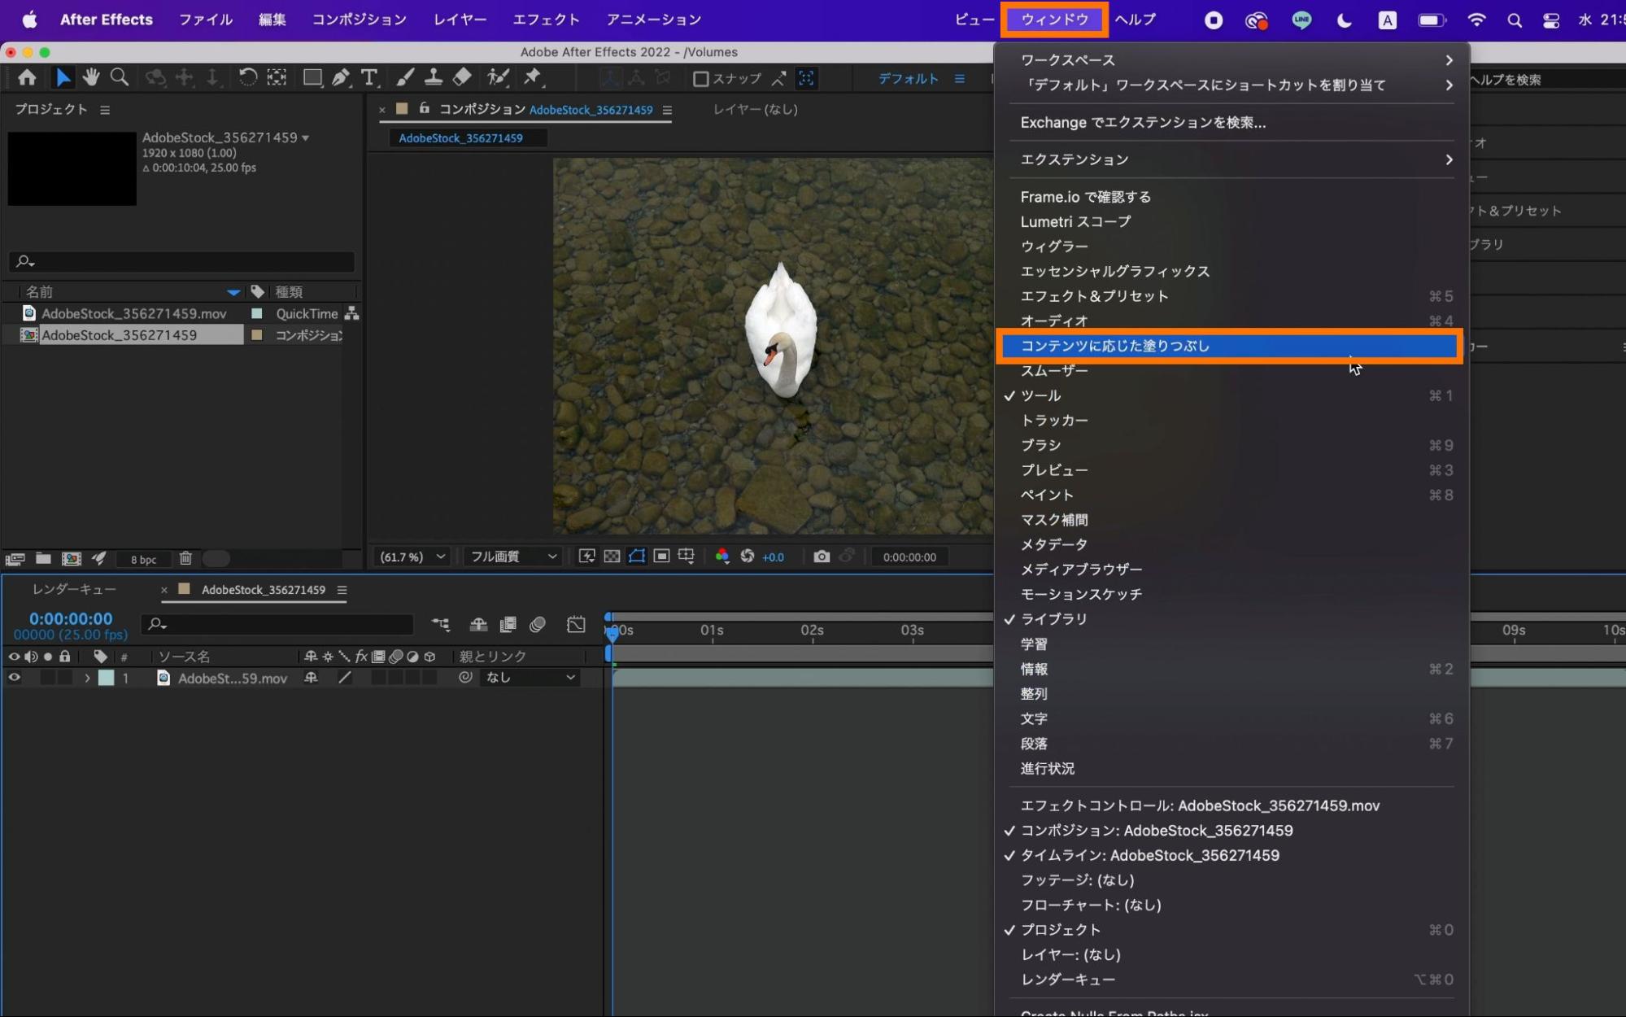Hide layer 1 with eye icon
This screenshot has height=1017, width=1626.
pos(14,678)
